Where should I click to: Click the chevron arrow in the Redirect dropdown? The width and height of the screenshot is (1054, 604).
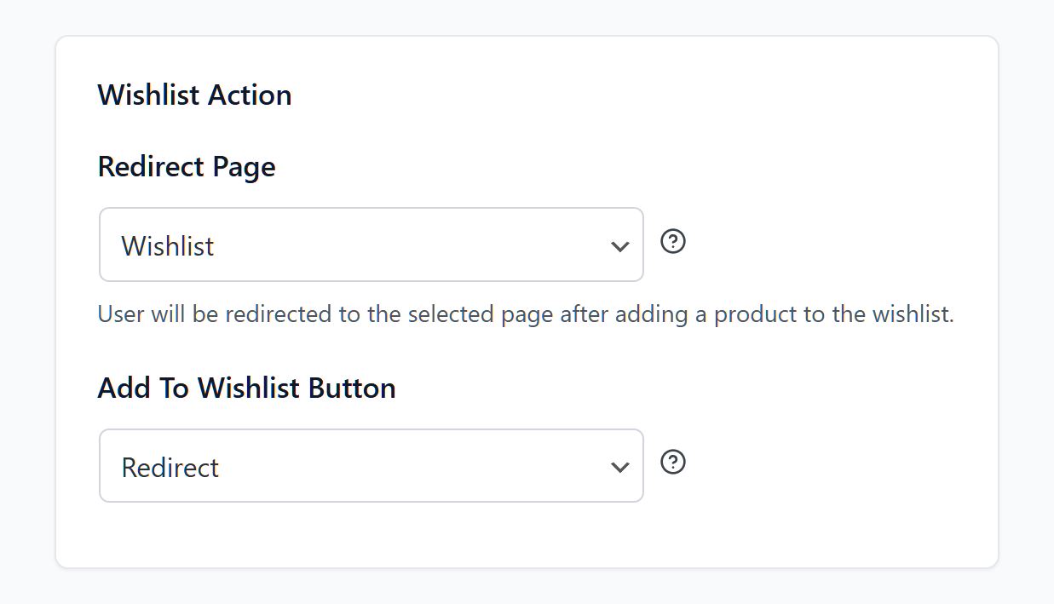pos(620,467)
